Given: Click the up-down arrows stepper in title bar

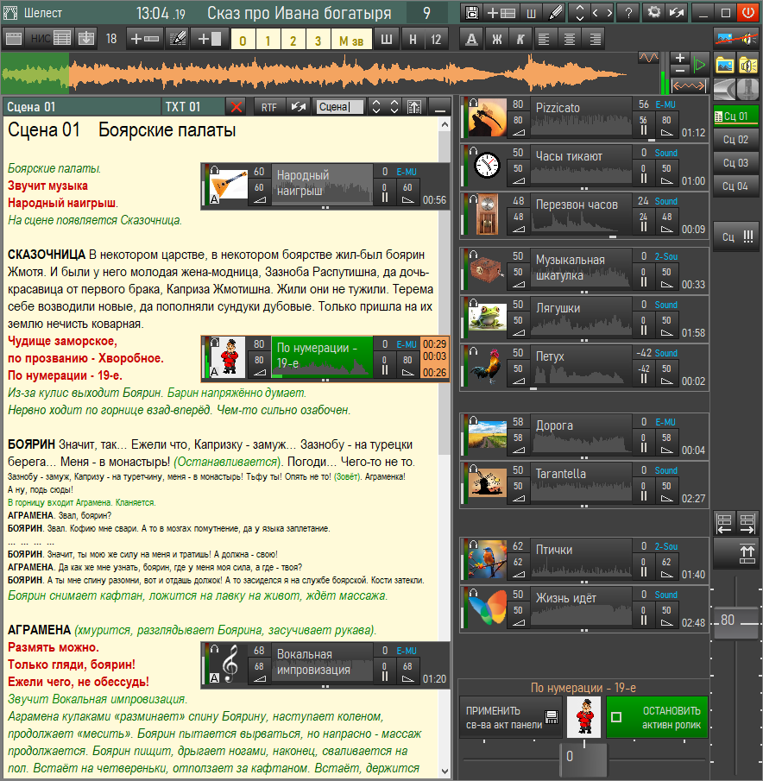Looking at the screenshot, I should 579,12.
